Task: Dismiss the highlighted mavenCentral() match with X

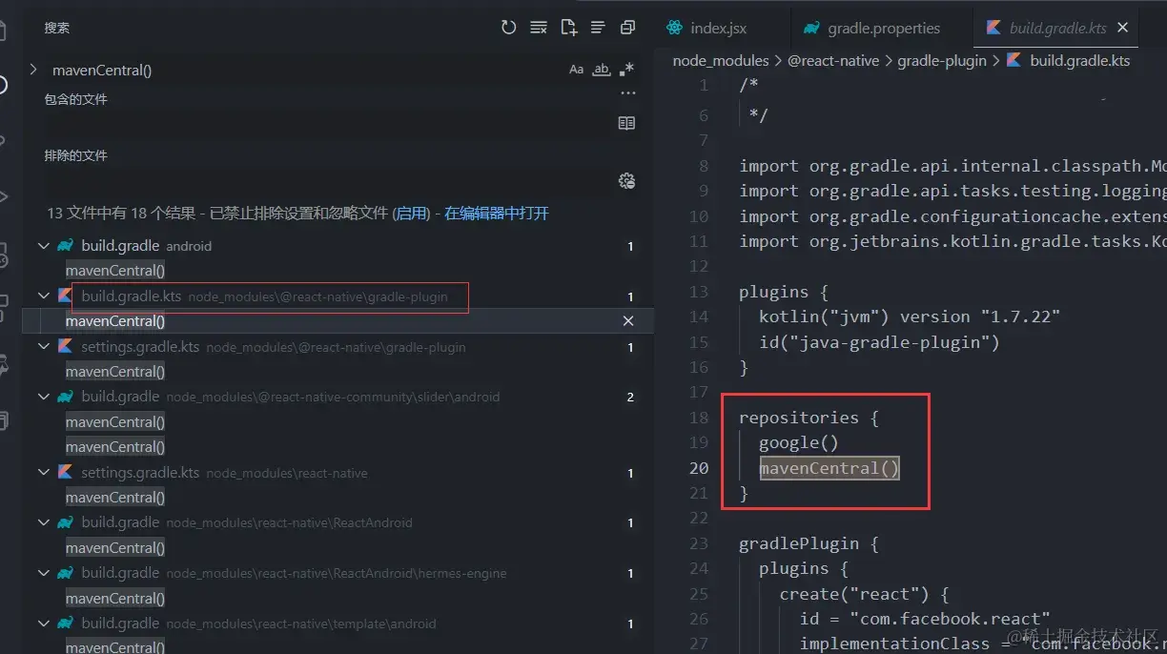Action: (627, 321)
